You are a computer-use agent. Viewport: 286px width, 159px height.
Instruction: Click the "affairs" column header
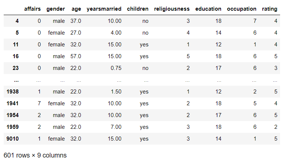[x=32, y=9]
